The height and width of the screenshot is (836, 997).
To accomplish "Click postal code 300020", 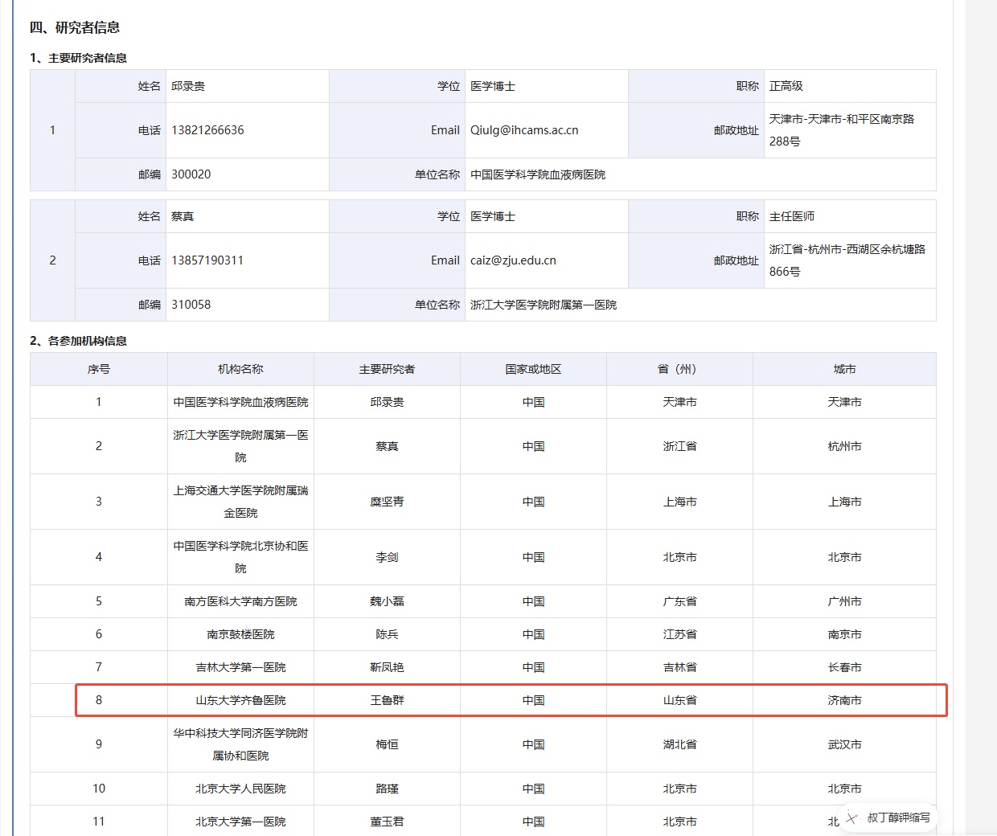I will (191, 174).
